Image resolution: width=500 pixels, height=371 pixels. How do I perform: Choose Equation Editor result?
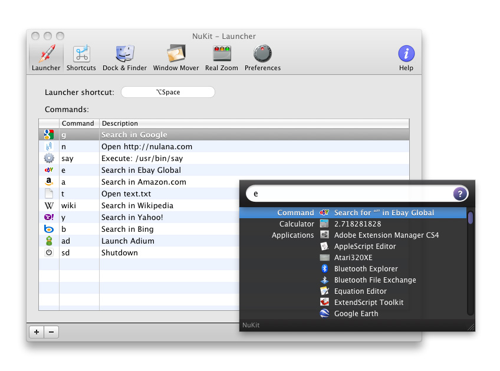click(353, 291)
